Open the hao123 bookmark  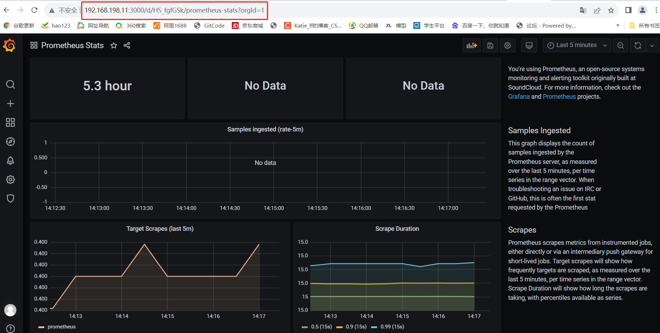point(56,25)
